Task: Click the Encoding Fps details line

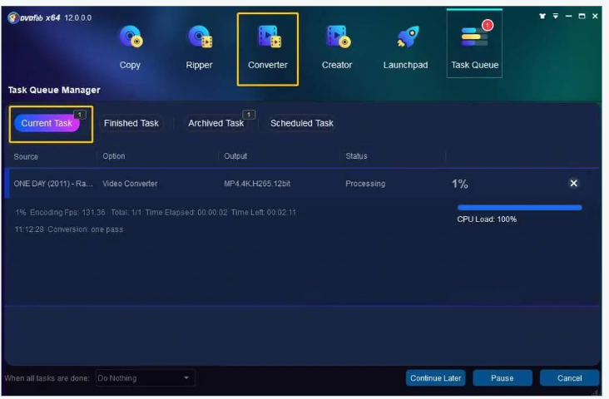Action: pos(156,212)
